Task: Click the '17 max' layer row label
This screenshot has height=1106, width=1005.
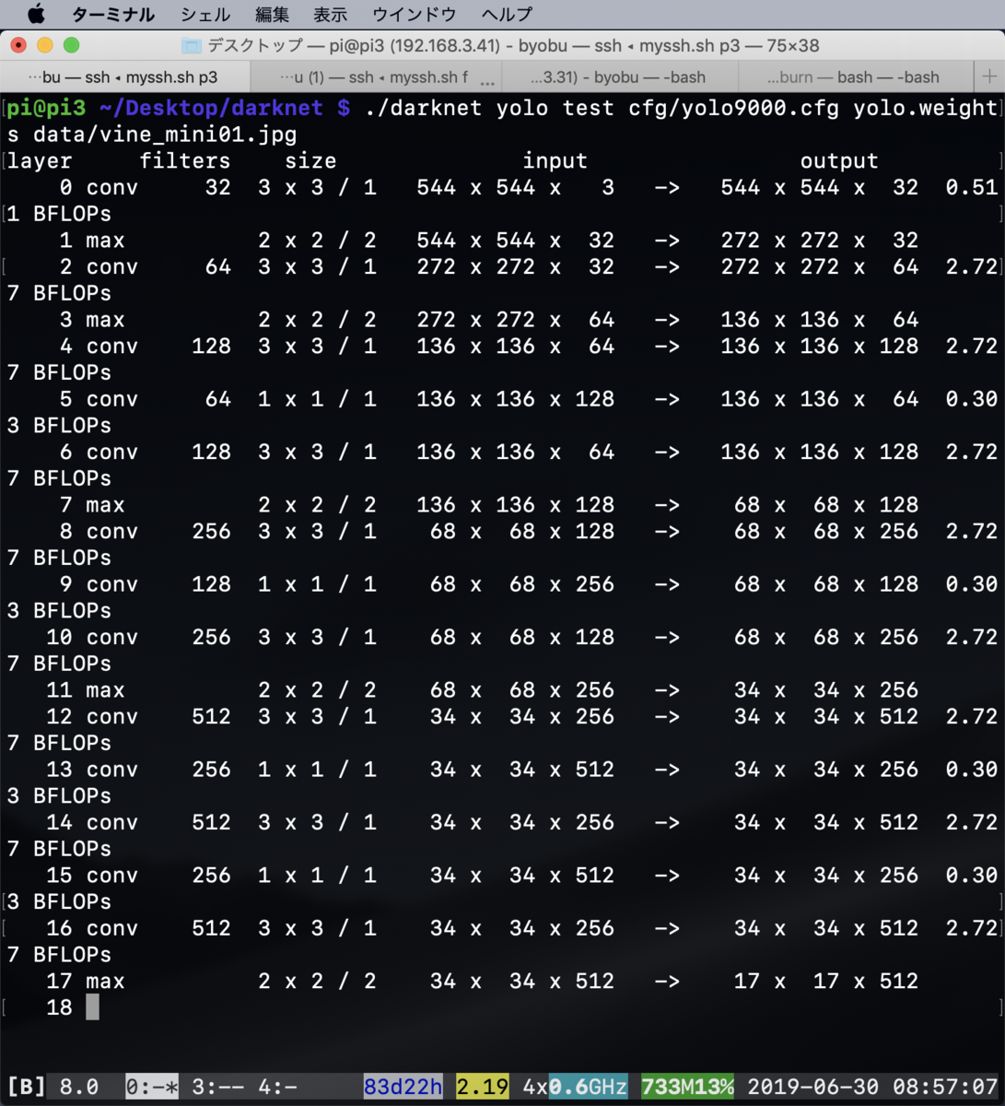Action: point(86,982)
